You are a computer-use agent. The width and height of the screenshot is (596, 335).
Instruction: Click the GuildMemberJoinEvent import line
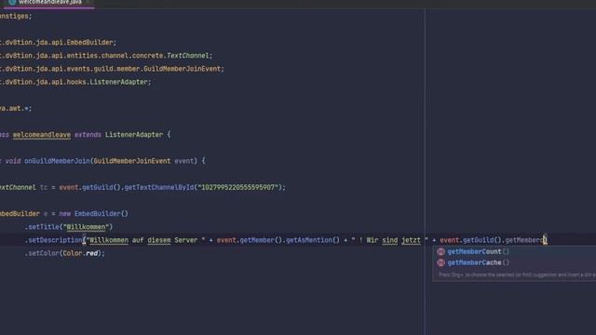pos(112,69)
